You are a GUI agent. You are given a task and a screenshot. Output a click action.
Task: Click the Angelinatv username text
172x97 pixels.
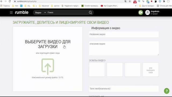click(x=155, y=11)
